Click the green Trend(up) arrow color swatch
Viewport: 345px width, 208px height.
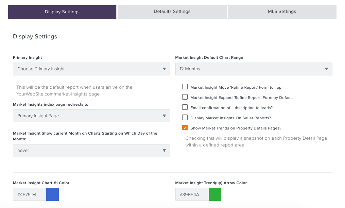[x=215, y=194]
